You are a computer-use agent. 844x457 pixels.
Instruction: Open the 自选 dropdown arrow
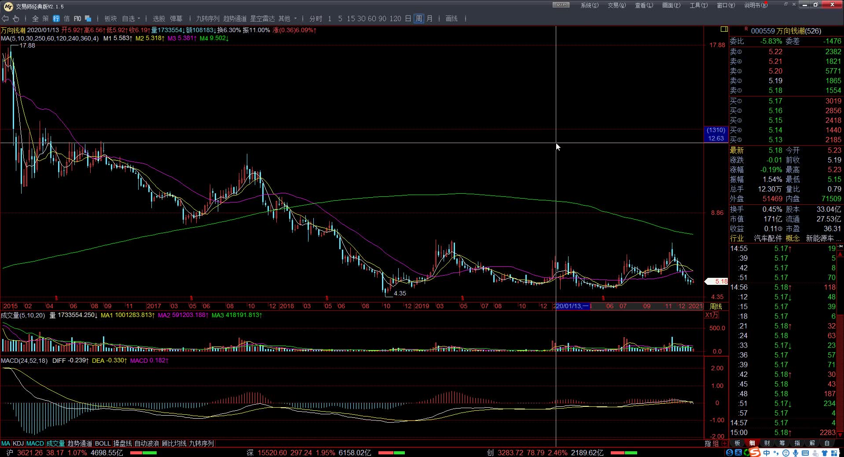point(139,18)
